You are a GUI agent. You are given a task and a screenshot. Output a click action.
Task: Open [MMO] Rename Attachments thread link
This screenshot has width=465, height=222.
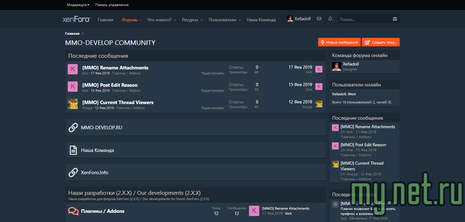click(x=115, y=67)
